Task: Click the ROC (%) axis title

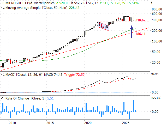Action: click(156, 98)
